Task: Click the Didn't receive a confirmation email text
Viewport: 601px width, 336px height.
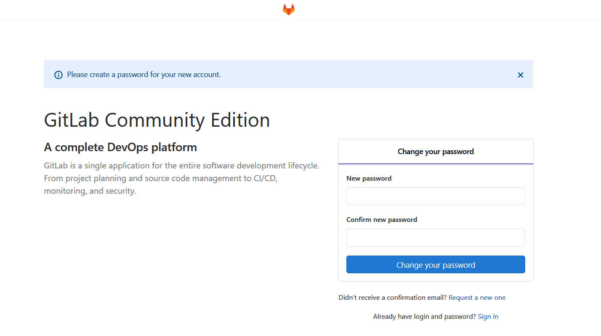Action: click(x=392, y=298)
